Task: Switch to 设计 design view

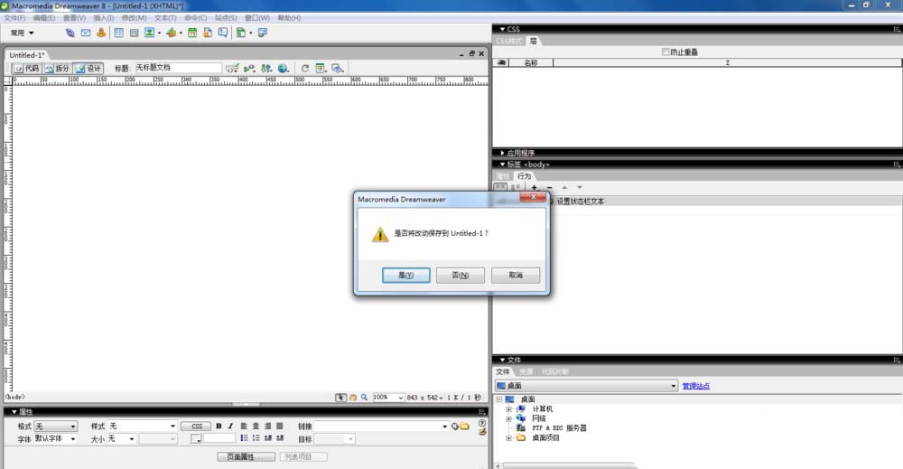Action: click(x=88, y=68)
